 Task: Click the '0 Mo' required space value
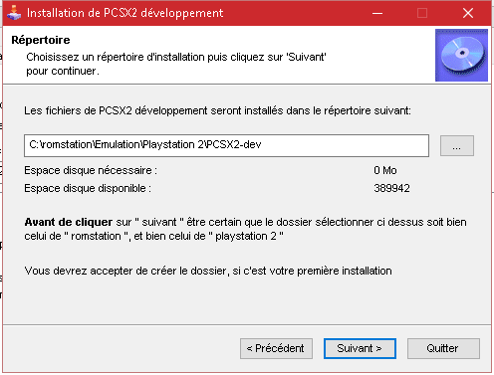pos(385,170)
